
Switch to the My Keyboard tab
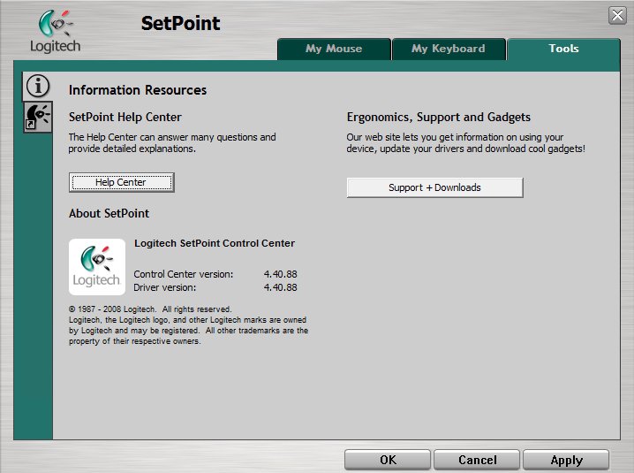449,49
